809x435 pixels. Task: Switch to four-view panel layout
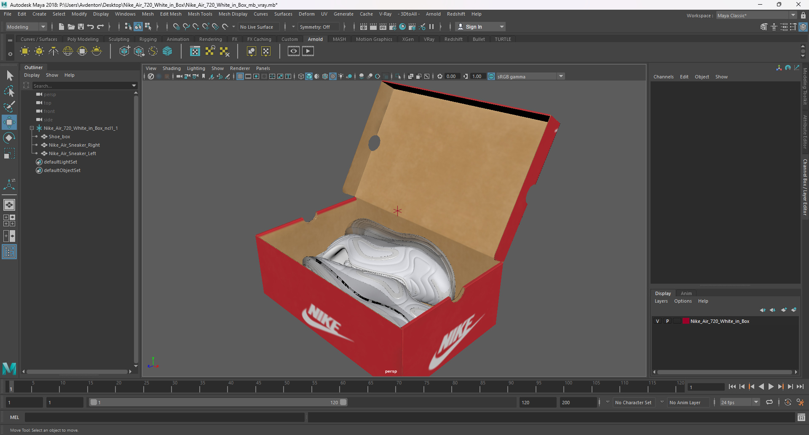tap(9, 220)
